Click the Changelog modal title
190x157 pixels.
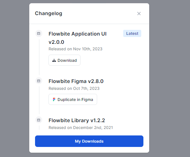tap(48, 13)
